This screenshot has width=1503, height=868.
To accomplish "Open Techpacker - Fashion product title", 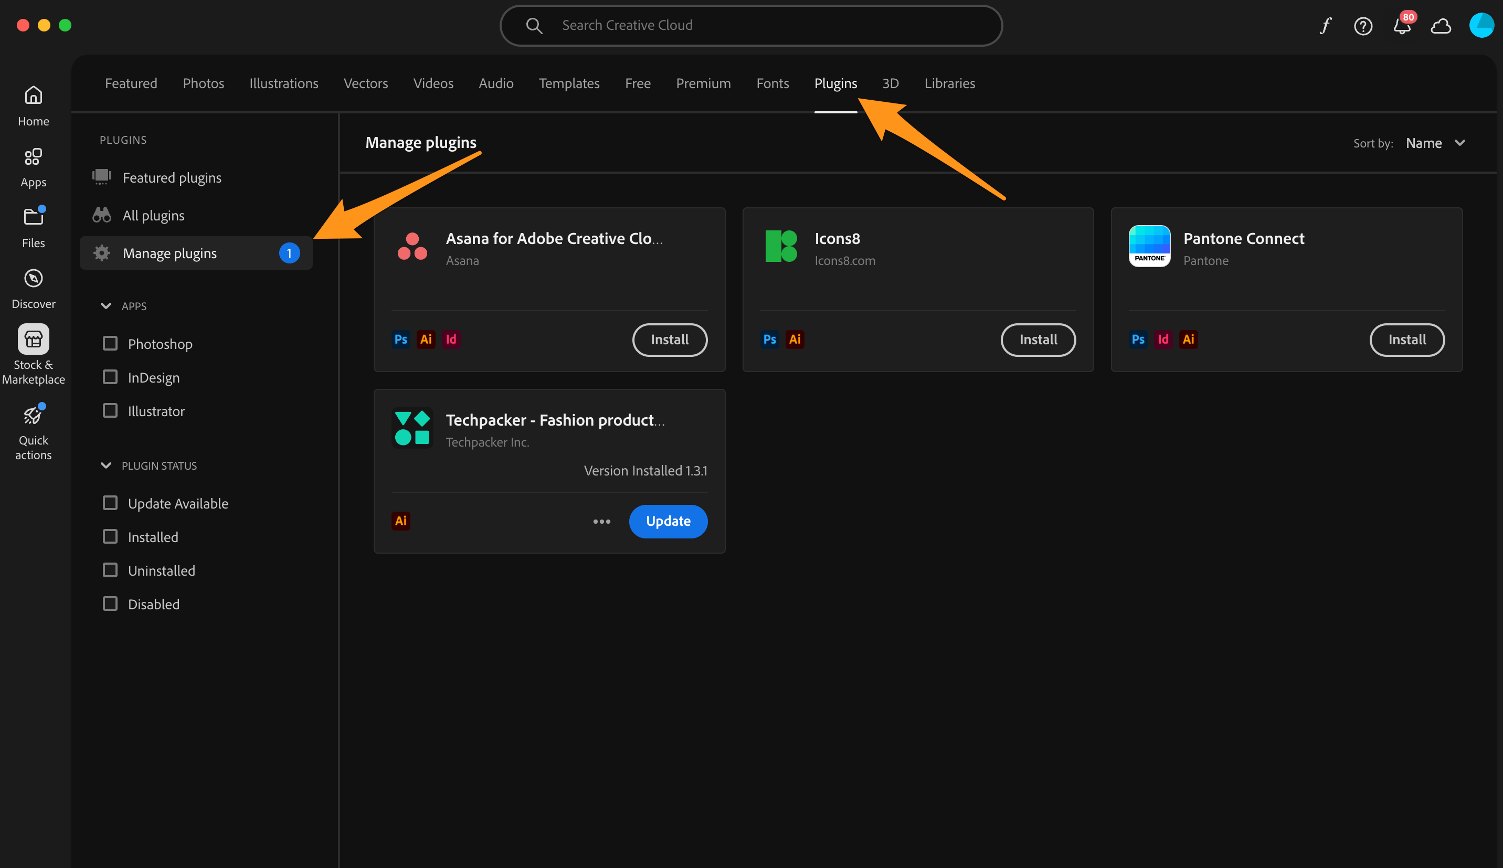I will tap(555, 420).
